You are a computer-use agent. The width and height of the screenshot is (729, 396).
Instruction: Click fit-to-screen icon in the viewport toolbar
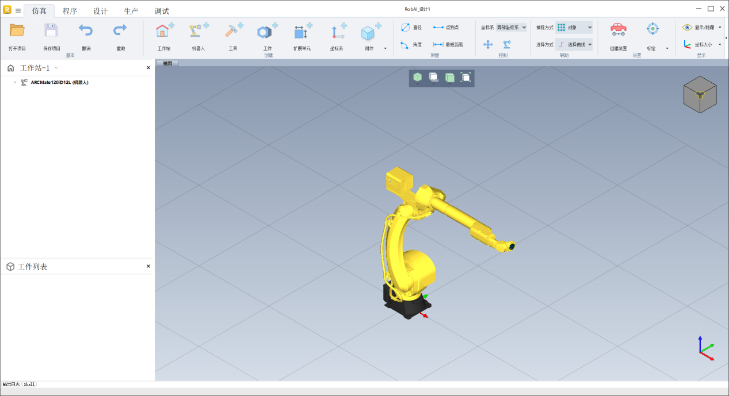point(466,78)
